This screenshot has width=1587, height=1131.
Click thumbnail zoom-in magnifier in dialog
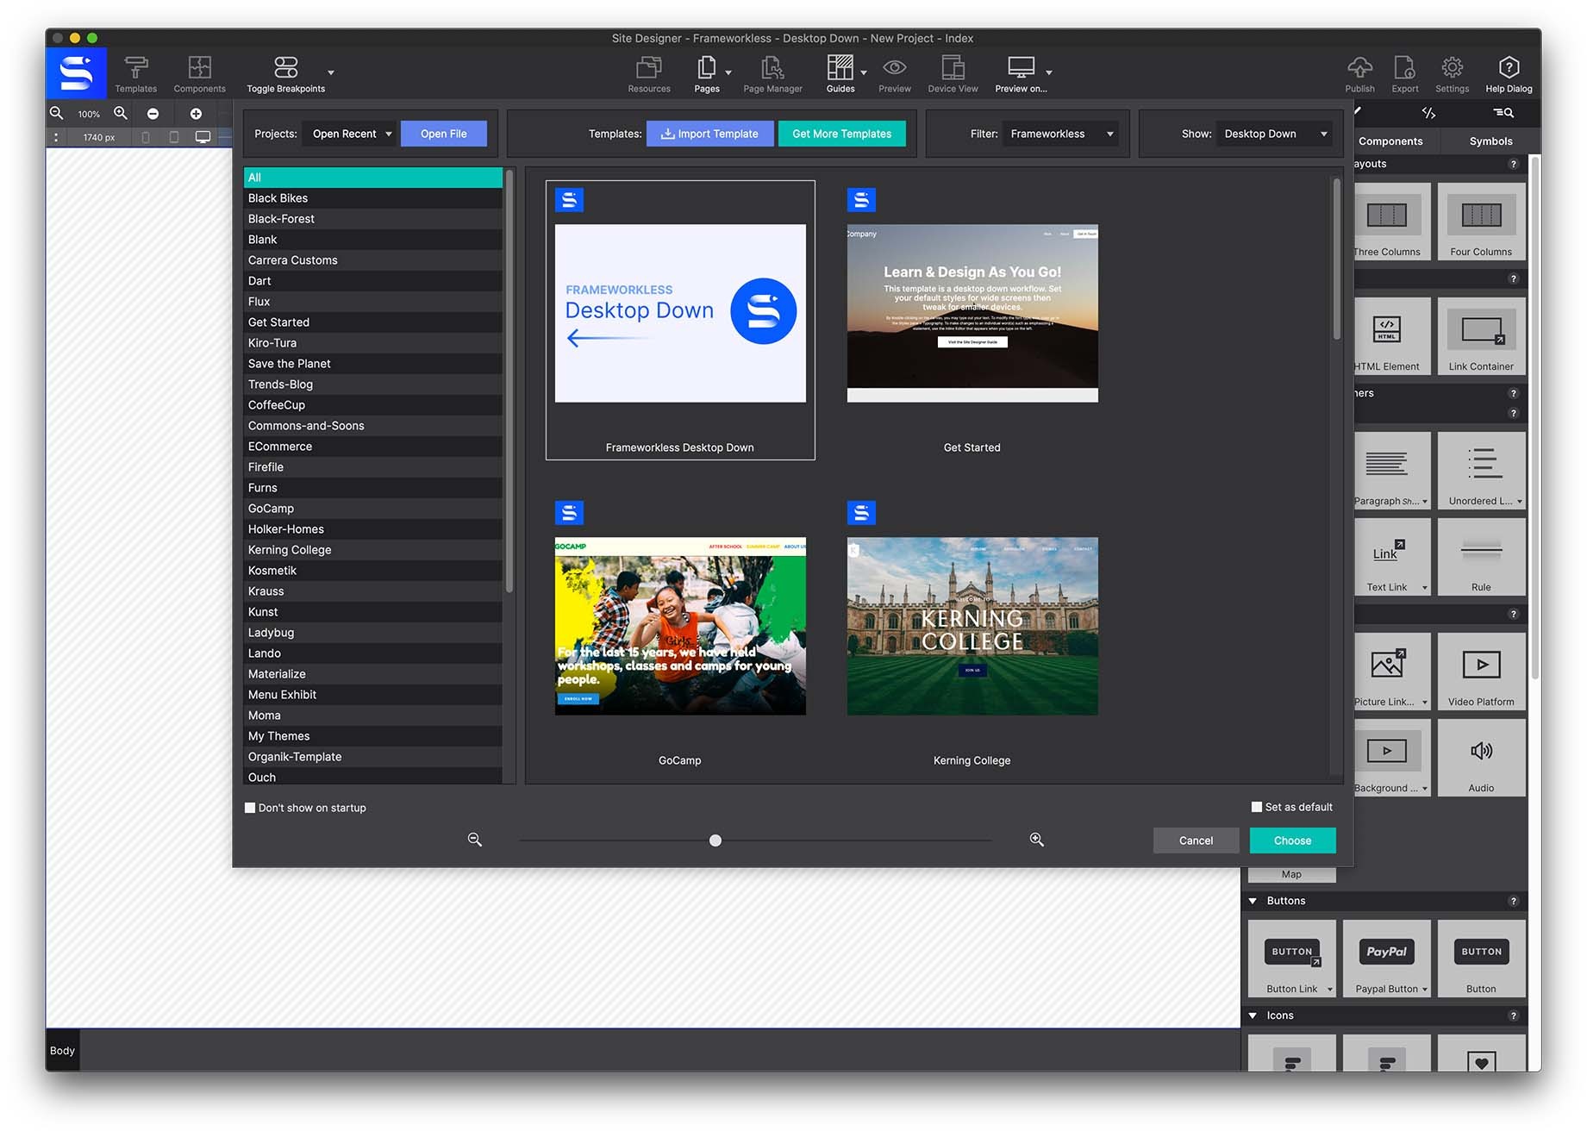click(1037, 840)
